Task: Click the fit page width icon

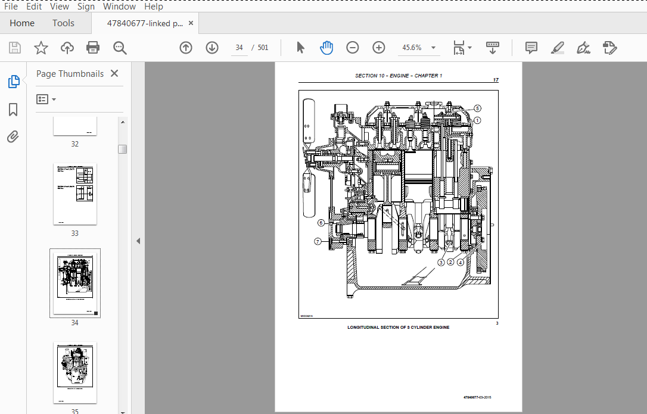Action: pos(459,48)
